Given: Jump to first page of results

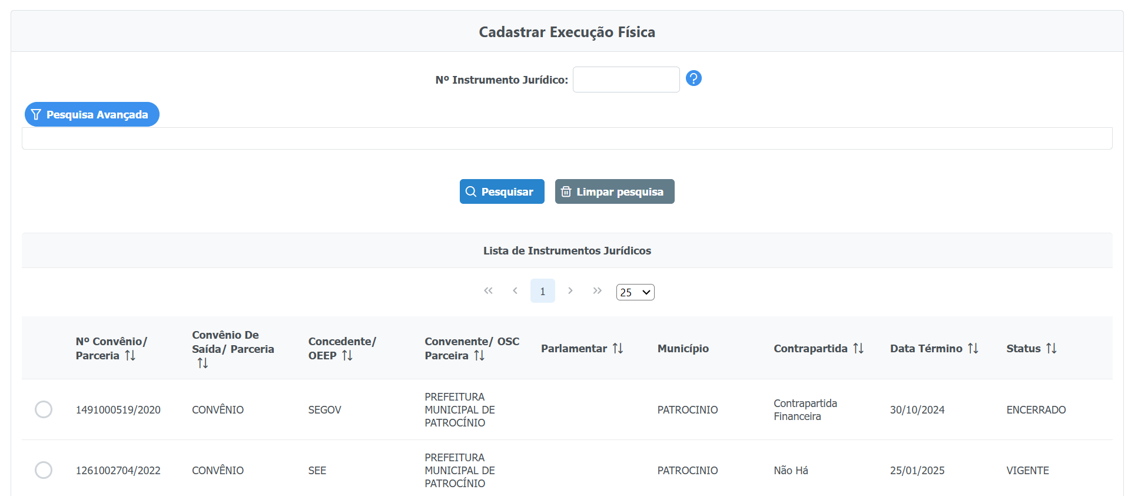Looking at the screenshot, I should point(488,291).
